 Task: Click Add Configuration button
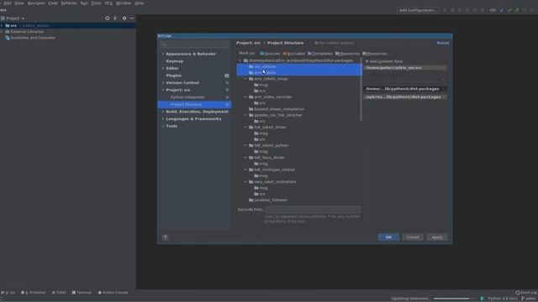pos(419,10)
